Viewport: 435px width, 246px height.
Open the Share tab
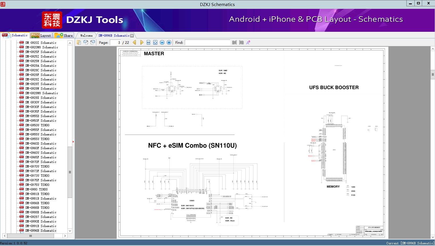pos(64,36)
